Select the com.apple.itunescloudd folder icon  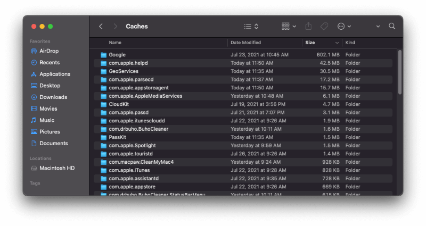[103, 121]
